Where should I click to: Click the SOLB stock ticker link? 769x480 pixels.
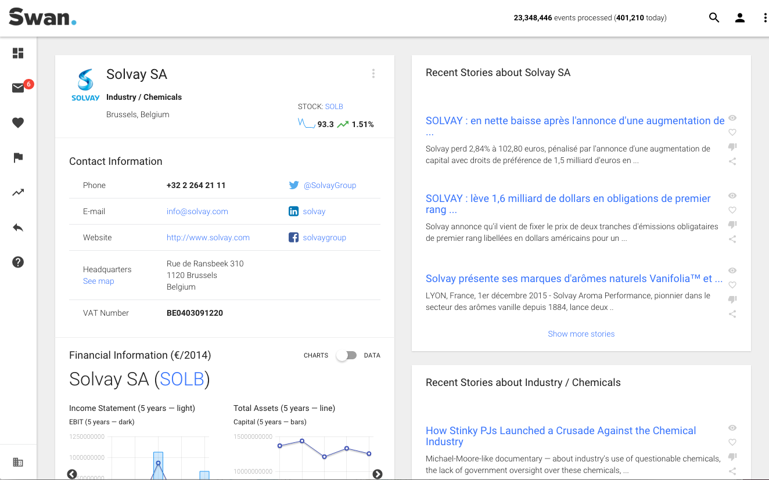[334, 106]
